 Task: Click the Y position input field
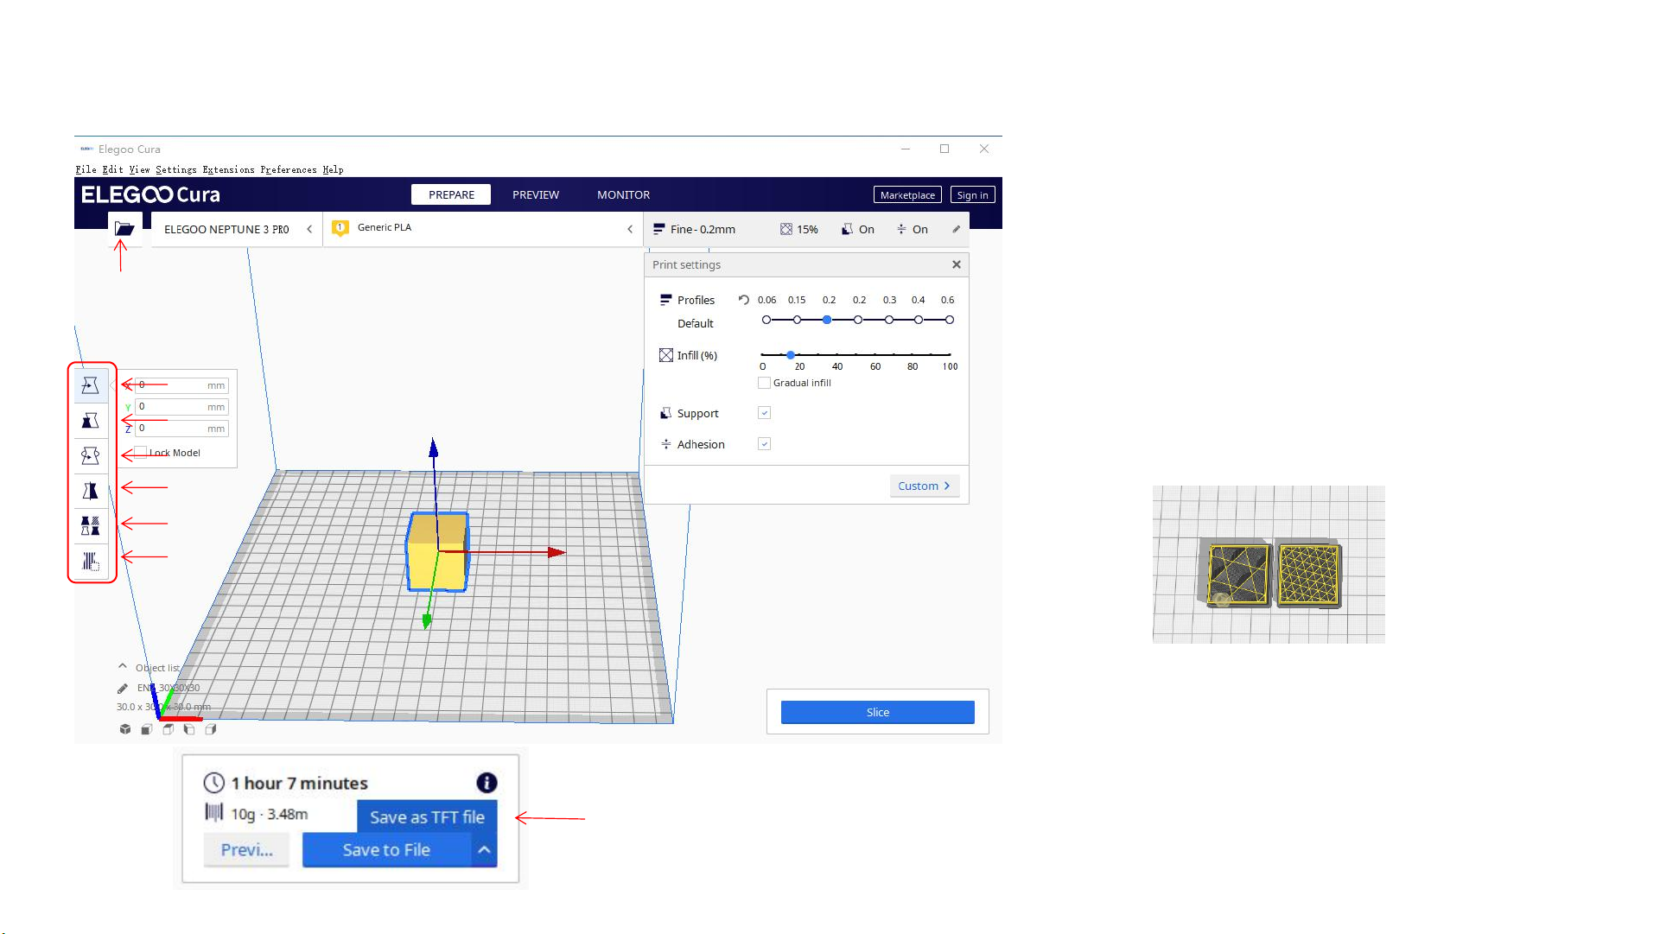181,407
